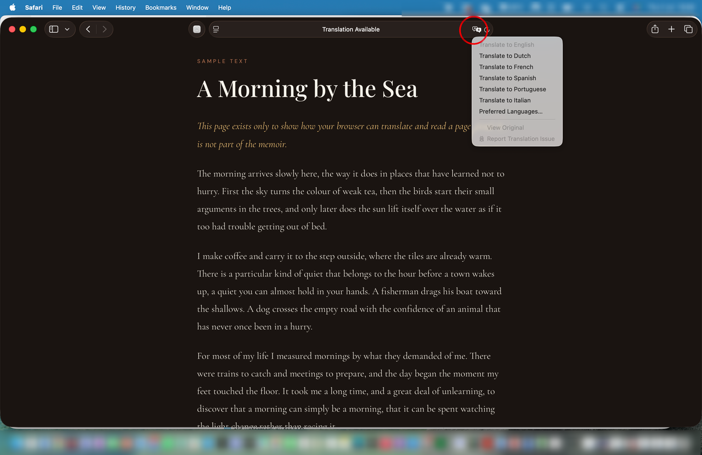702x455 pixels.
Task: Toggle the Safari sidebar
Action: pos(54,30)
